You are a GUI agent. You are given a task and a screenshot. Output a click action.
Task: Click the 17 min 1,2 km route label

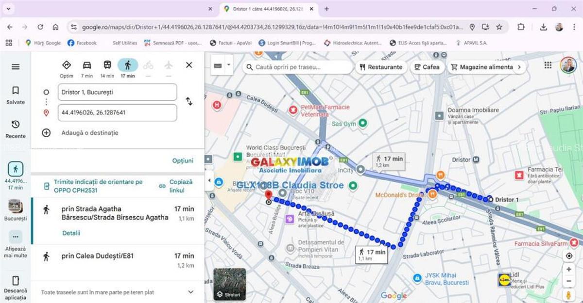click(x=389, y=161)
